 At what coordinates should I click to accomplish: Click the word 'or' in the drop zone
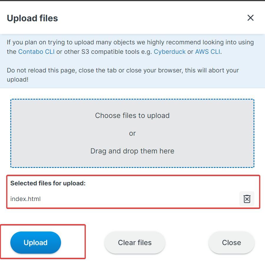pyautogui.click(x=132, y=133)
